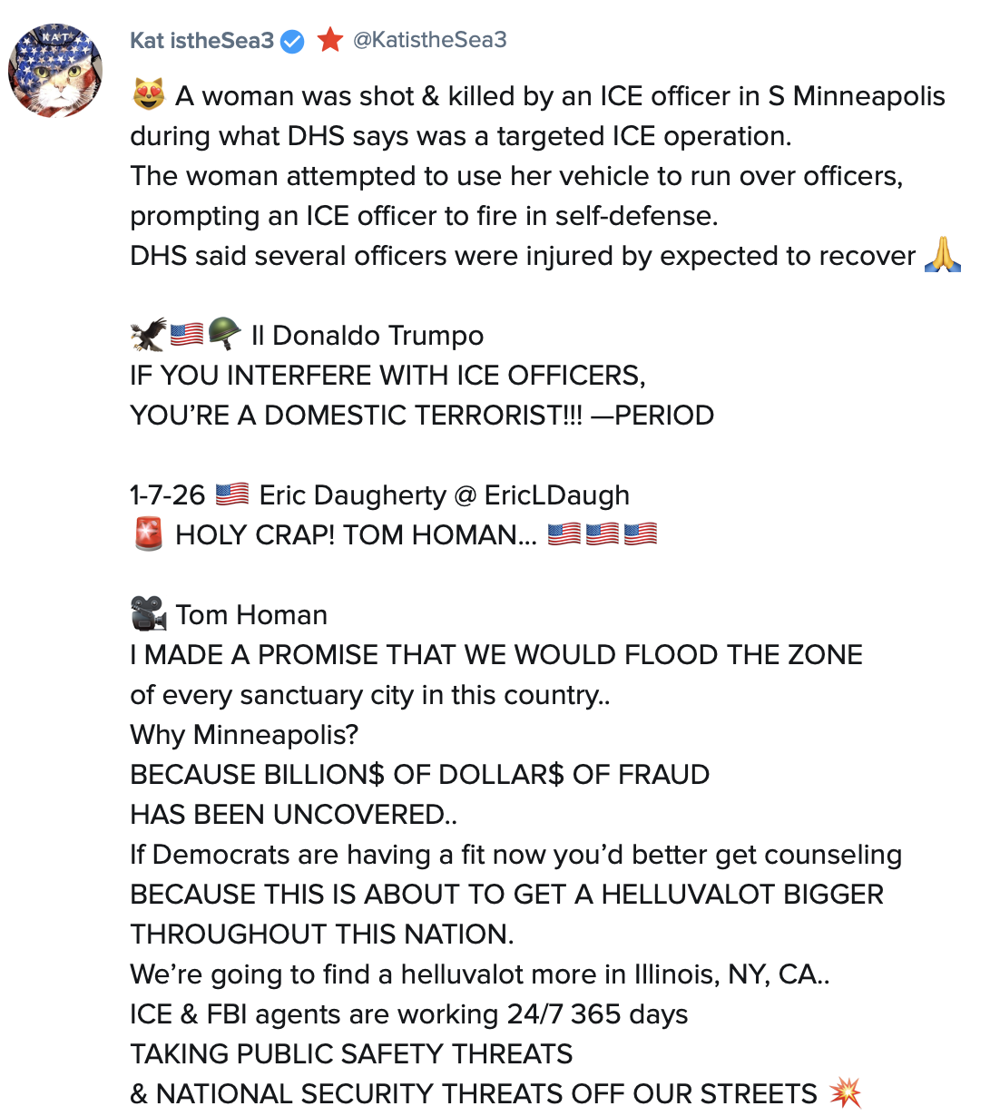The height and width of the screenshot is (1116, 1000).
Task: Click the eagle emoji
Action: point(148,335)
